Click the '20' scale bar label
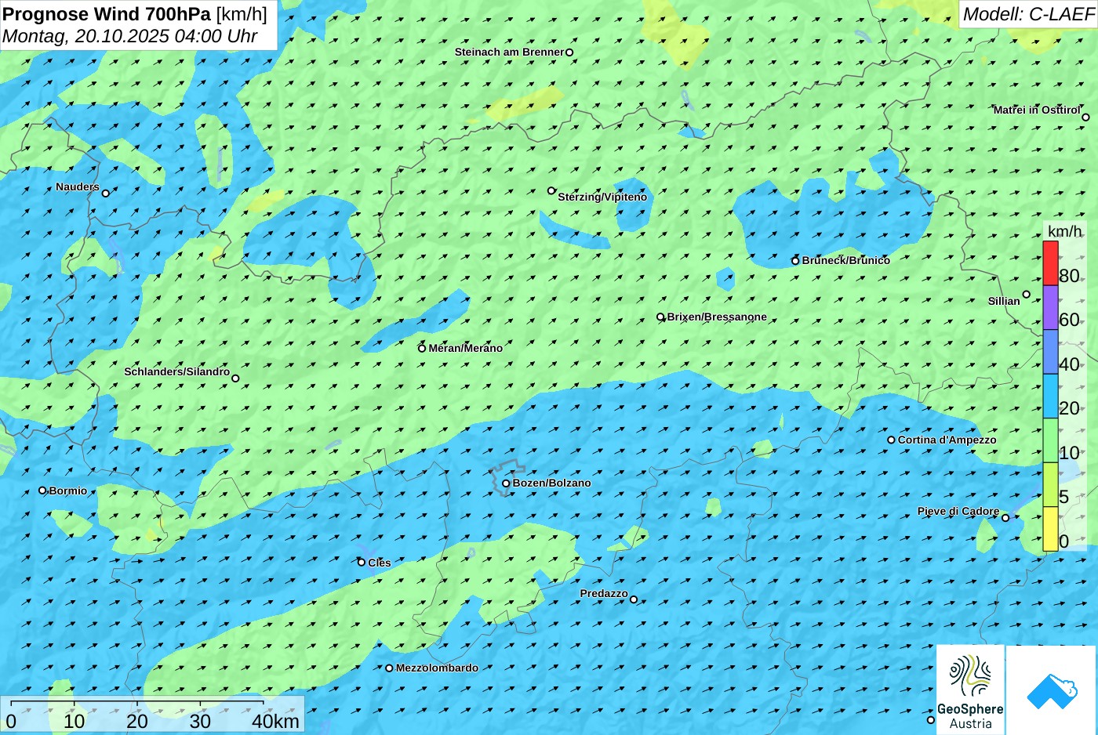Image resolution: width=1098 pixels, height=735 pixels. (137, 722)
